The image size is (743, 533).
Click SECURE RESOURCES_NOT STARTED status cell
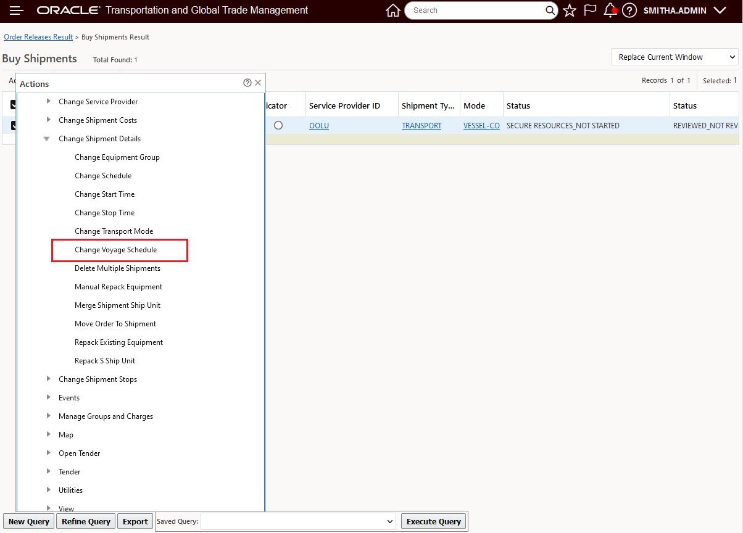(563, 126)
